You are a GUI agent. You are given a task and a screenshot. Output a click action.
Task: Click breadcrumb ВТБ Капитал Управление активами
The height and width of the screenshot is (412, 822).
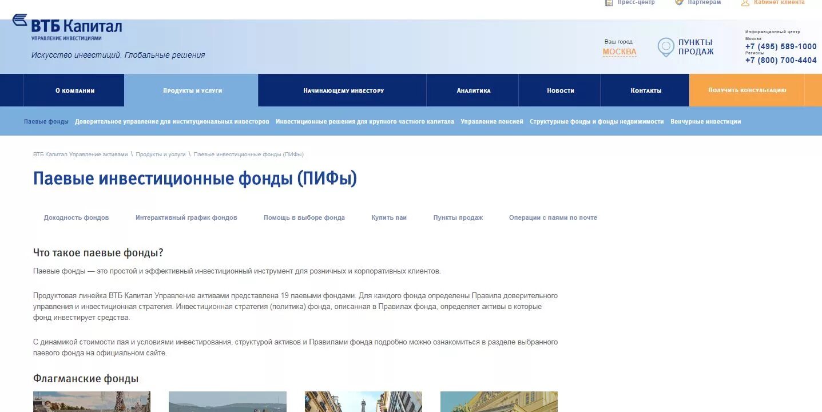(81, 154)
